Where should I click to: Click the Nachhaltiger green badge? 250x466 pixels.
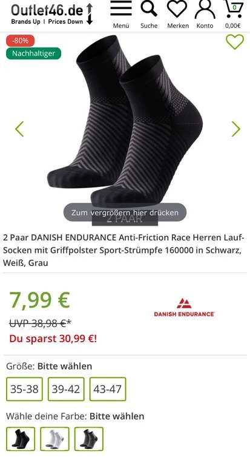33,53
